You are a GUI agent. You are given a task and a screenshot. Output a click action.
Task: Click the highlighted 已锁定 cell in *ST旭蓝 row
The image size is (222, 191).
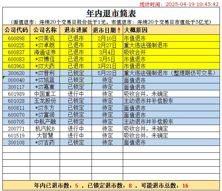pos(76,80)
